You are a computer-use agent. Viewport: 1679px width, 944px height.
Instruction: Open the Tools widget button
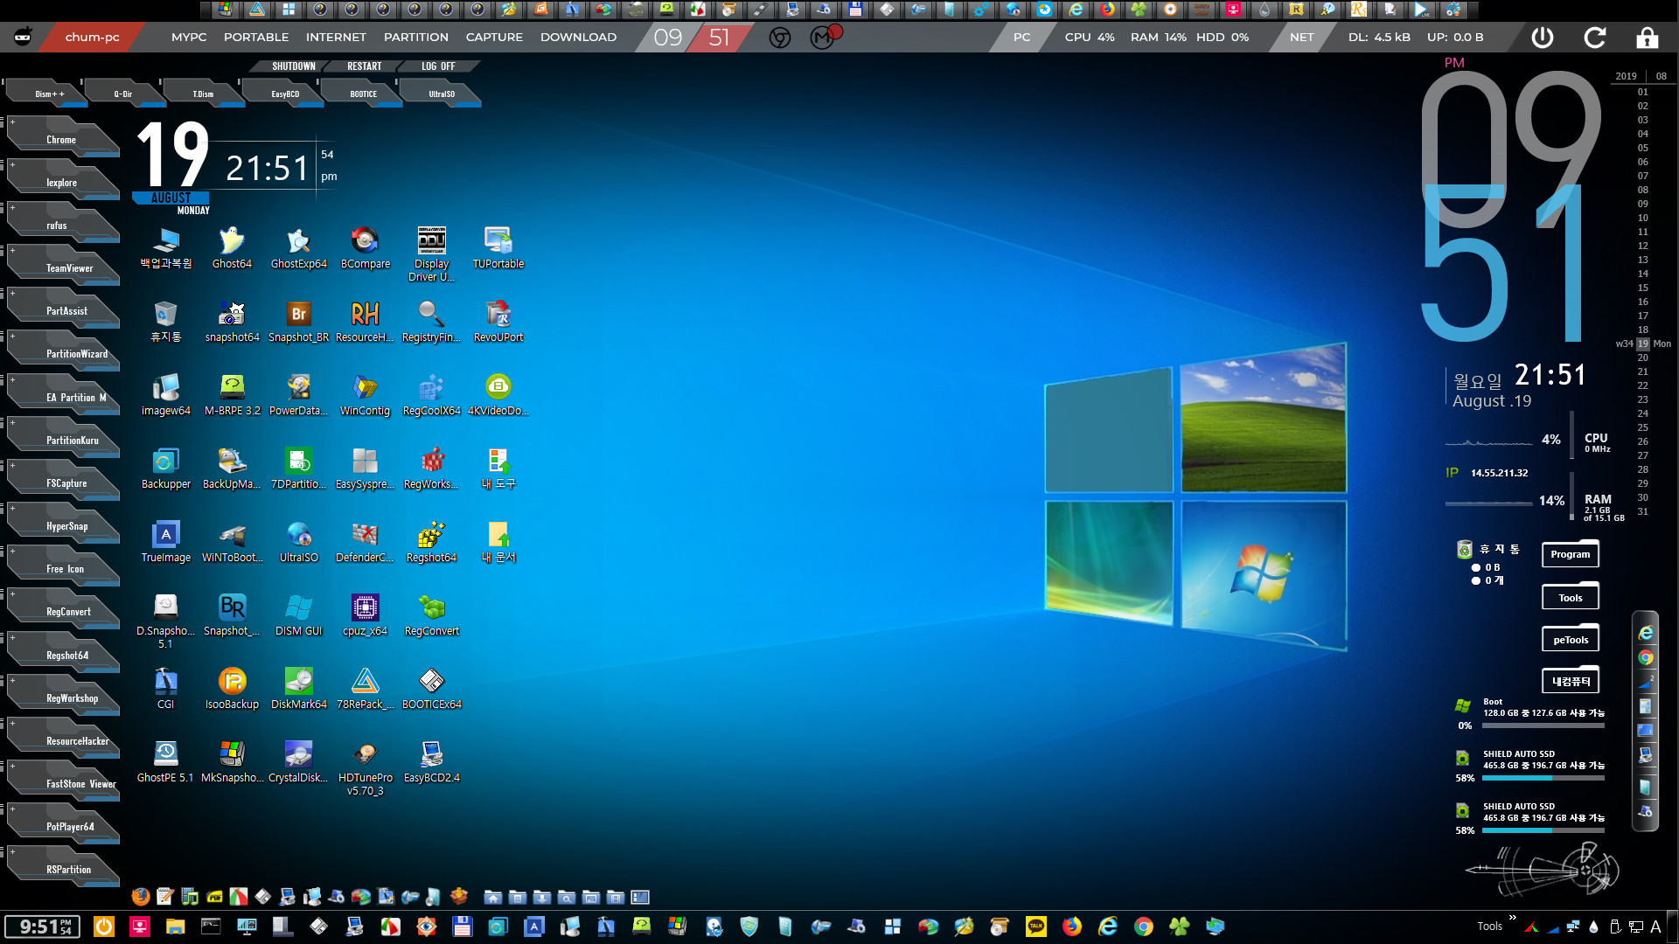1570,598
